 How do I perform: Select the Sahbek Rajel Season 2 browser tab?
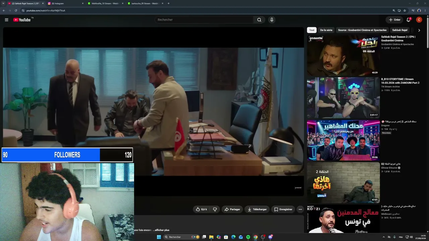(x=26, y=3)
